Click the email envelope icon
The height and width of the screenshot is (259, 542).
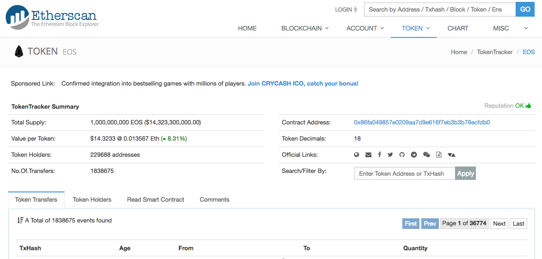[368, 154]
